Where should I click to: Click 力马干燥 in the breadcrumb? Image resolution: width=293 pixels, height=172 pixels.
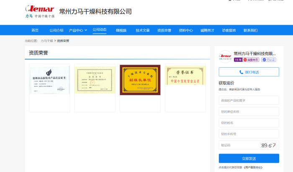(x=47, y=41)
